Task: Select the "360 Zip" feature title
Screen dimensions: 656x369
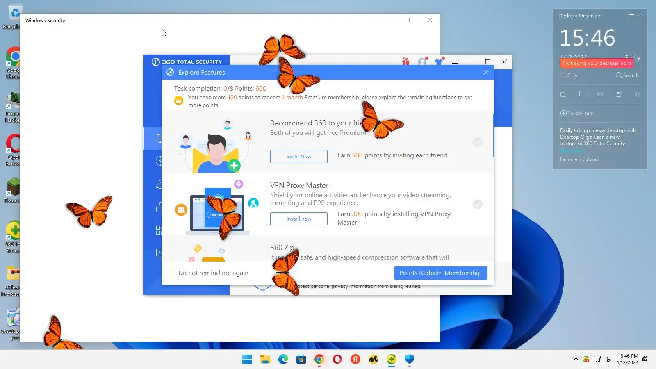Action: (282, 248)
